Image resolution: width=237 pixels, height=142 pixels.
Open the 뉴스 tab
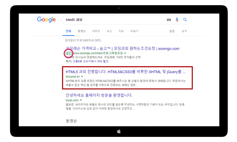(109, 31)
